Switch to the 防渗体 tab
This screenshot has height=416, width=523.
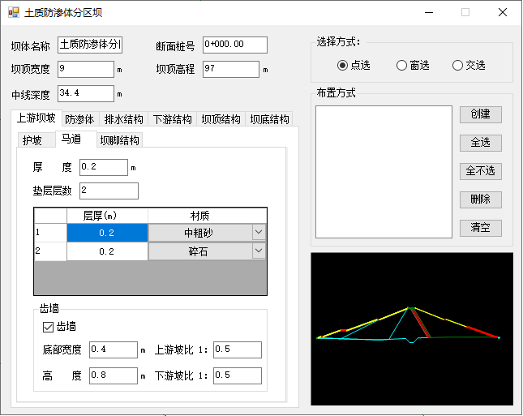click(x=79, y=119)
